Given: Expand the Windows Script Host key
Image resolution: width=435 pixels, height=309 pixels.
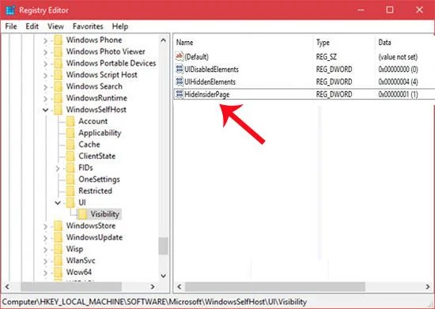Looking at the screenshot, I should coord(46,76).
